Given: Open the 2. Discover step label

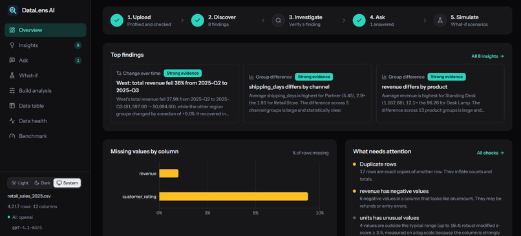Looking at the screenshot, I should coord(222,17).
